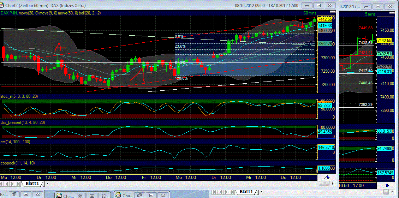This screenshot has height=198, width=399.
Task: Go to first sheet in the background window navigator
Action: click(x=215, y=192)
